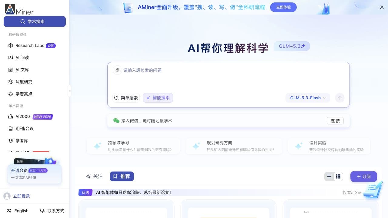The height and width of the screenshot is (218, 388).
Task: Open the 开通会员 VIP membership card
Action: coord(35,174)
